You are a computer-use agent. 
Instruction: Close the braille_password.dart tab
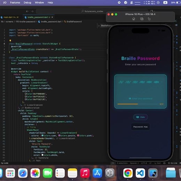point(52,17)
